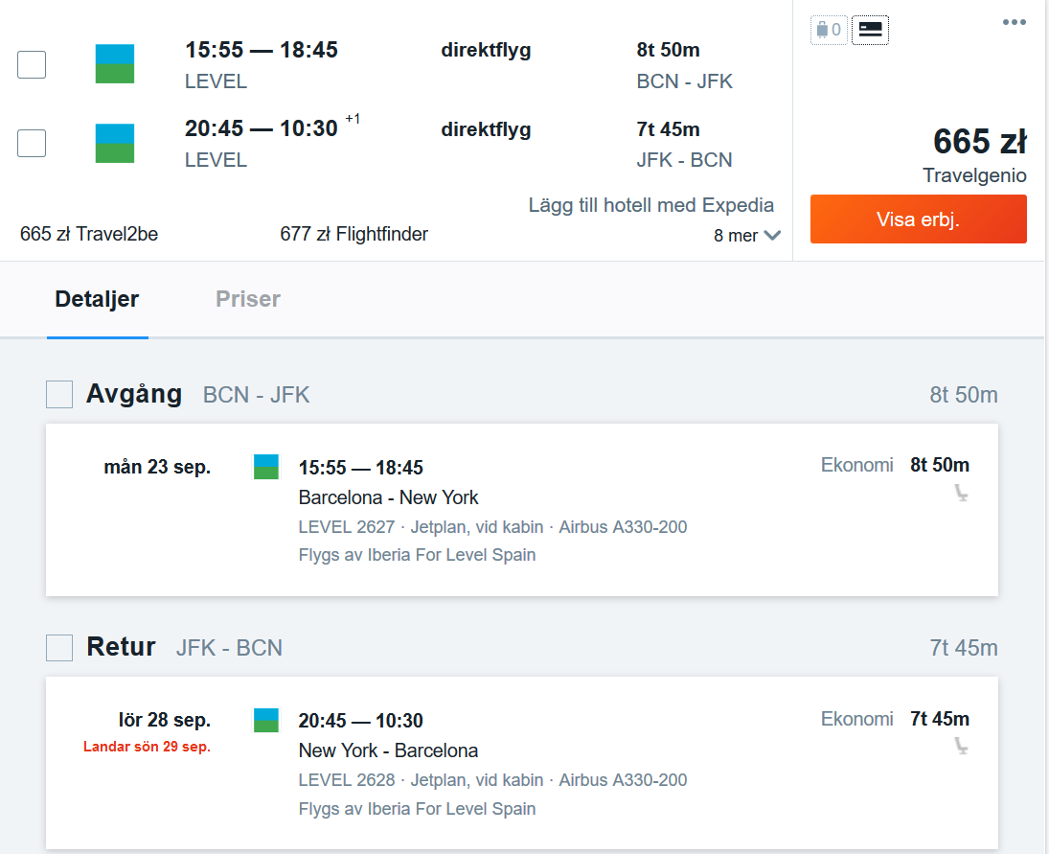Click LEVEL logo in Barcelona - New York details

[266, 467]
